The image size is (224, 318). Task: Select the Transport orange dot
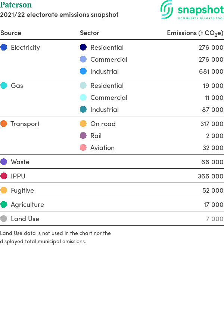click(4, 123)
